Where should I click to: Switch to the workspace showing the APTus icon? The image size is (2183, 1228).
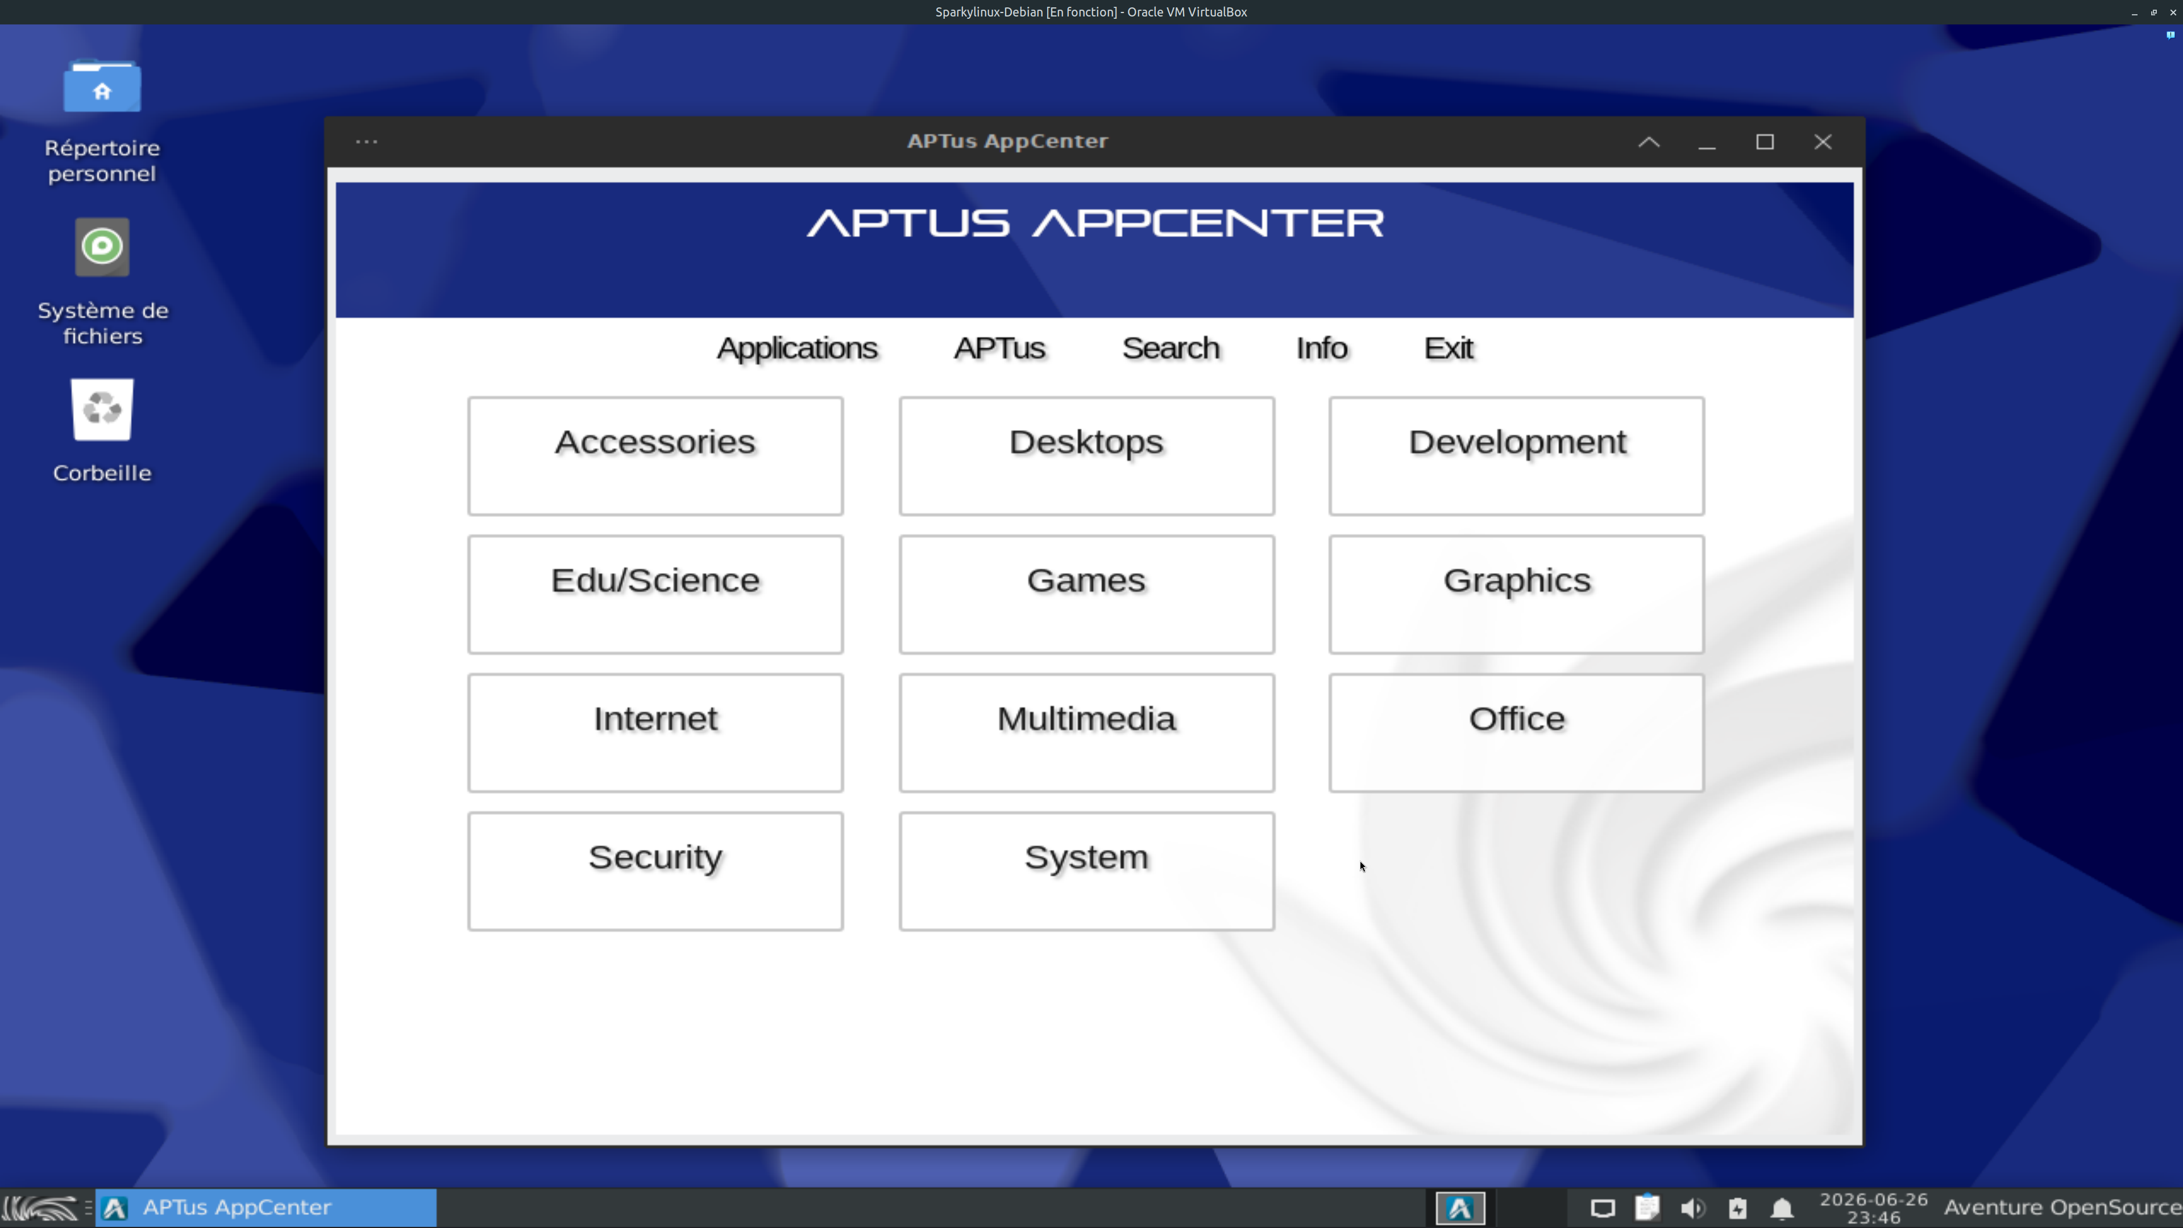pyautogui.click(x=1460, y=1208)
